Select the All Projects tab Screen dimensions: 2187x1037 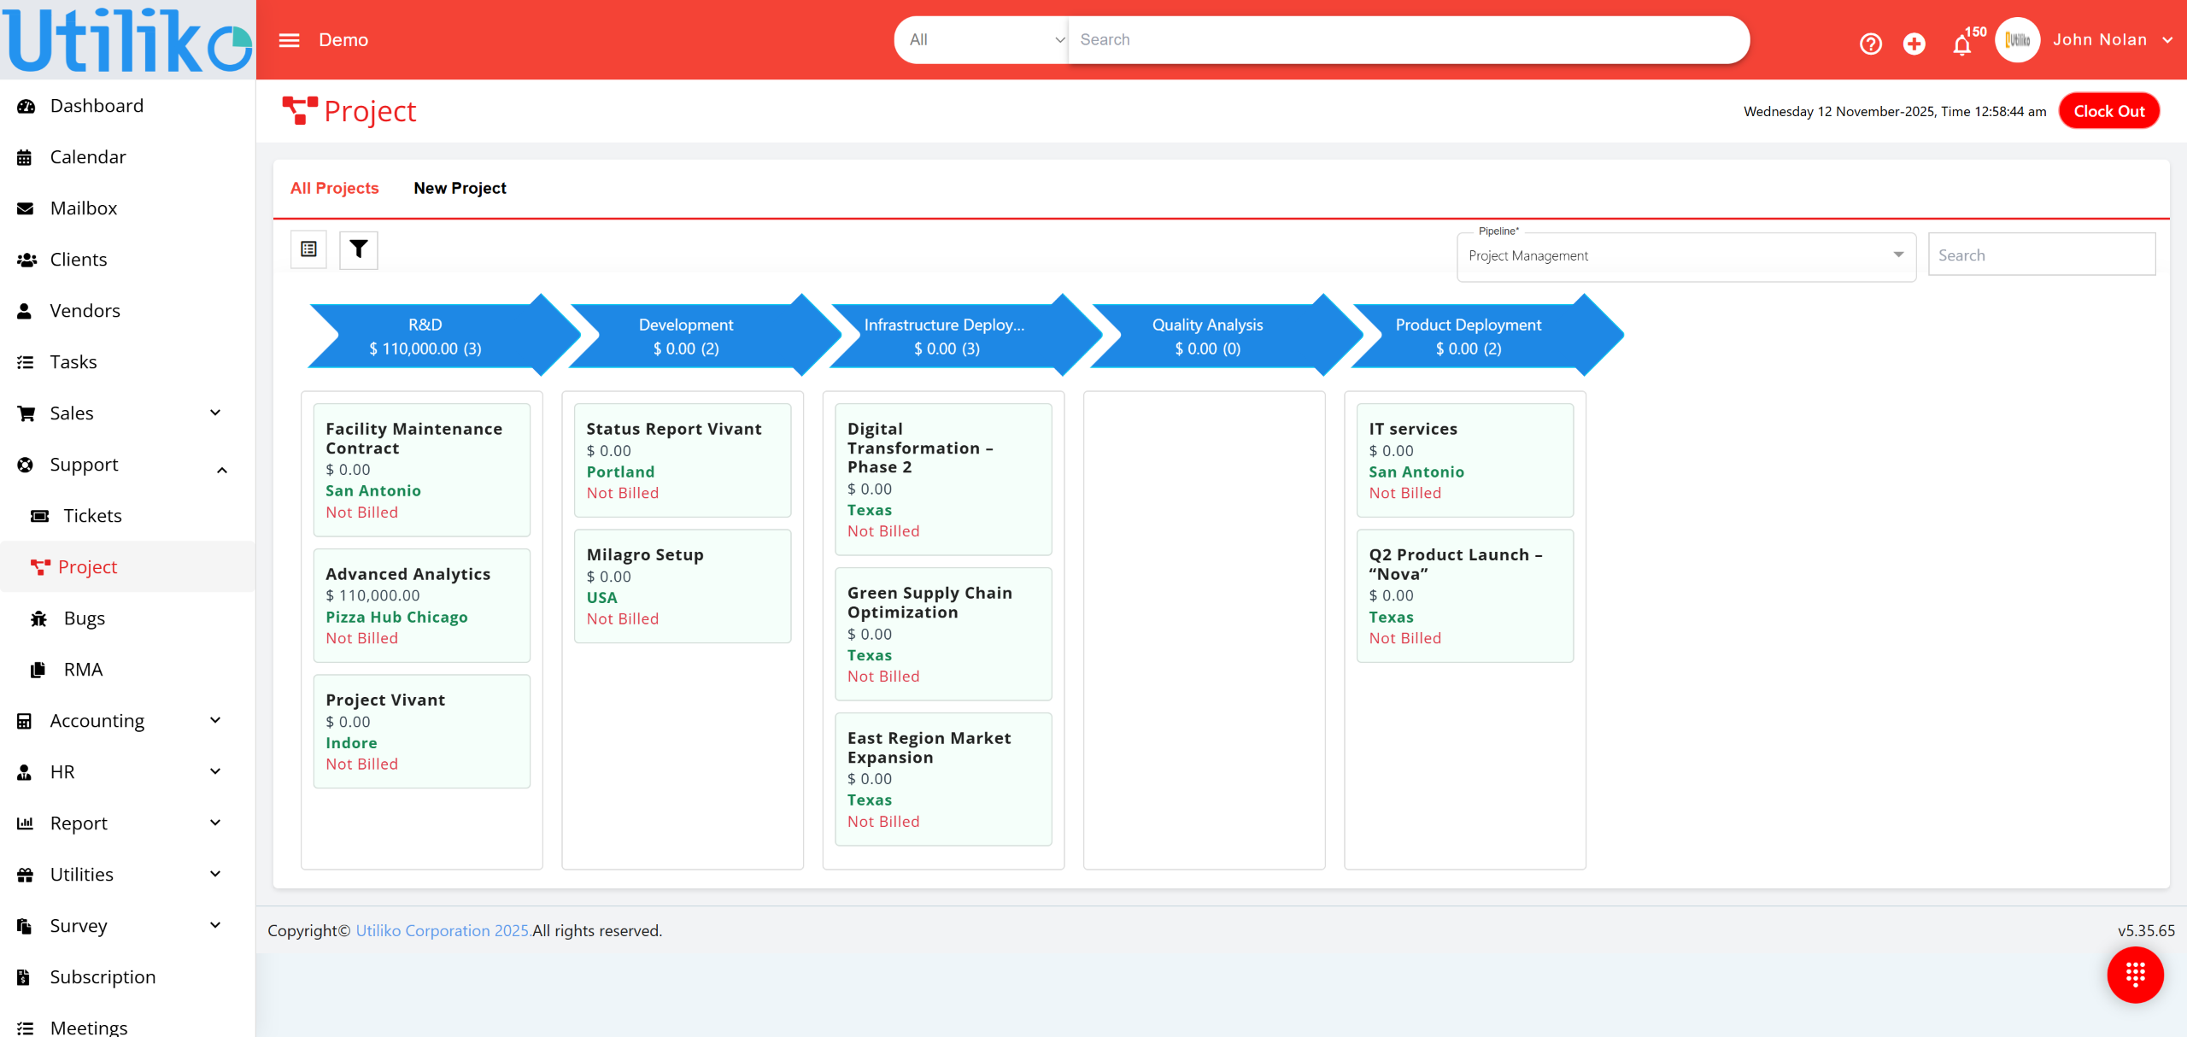(334, 188)
